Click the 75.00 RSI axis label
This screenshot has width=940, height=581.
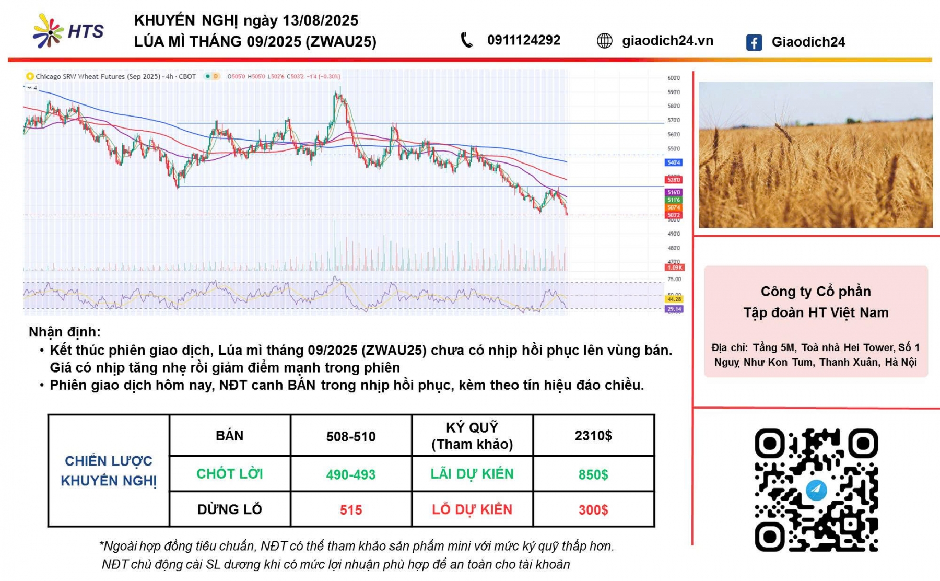pyautogui.click(x=674, y=279)
